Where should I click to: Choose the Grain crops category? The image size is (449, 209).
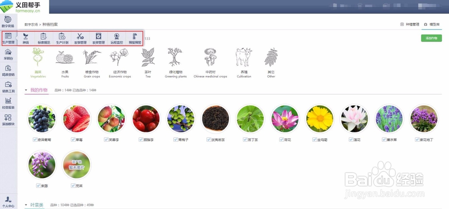92,64
